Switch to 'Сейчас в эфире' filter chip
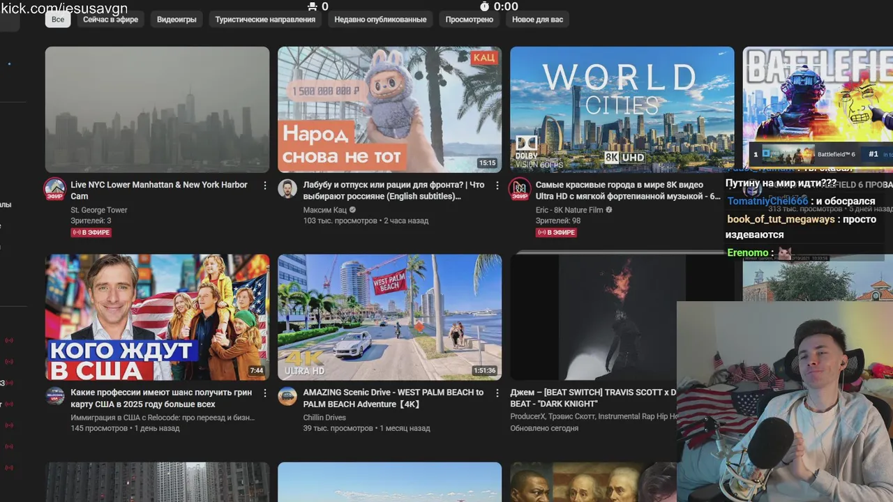893x502 pixels. click(110, 20)
